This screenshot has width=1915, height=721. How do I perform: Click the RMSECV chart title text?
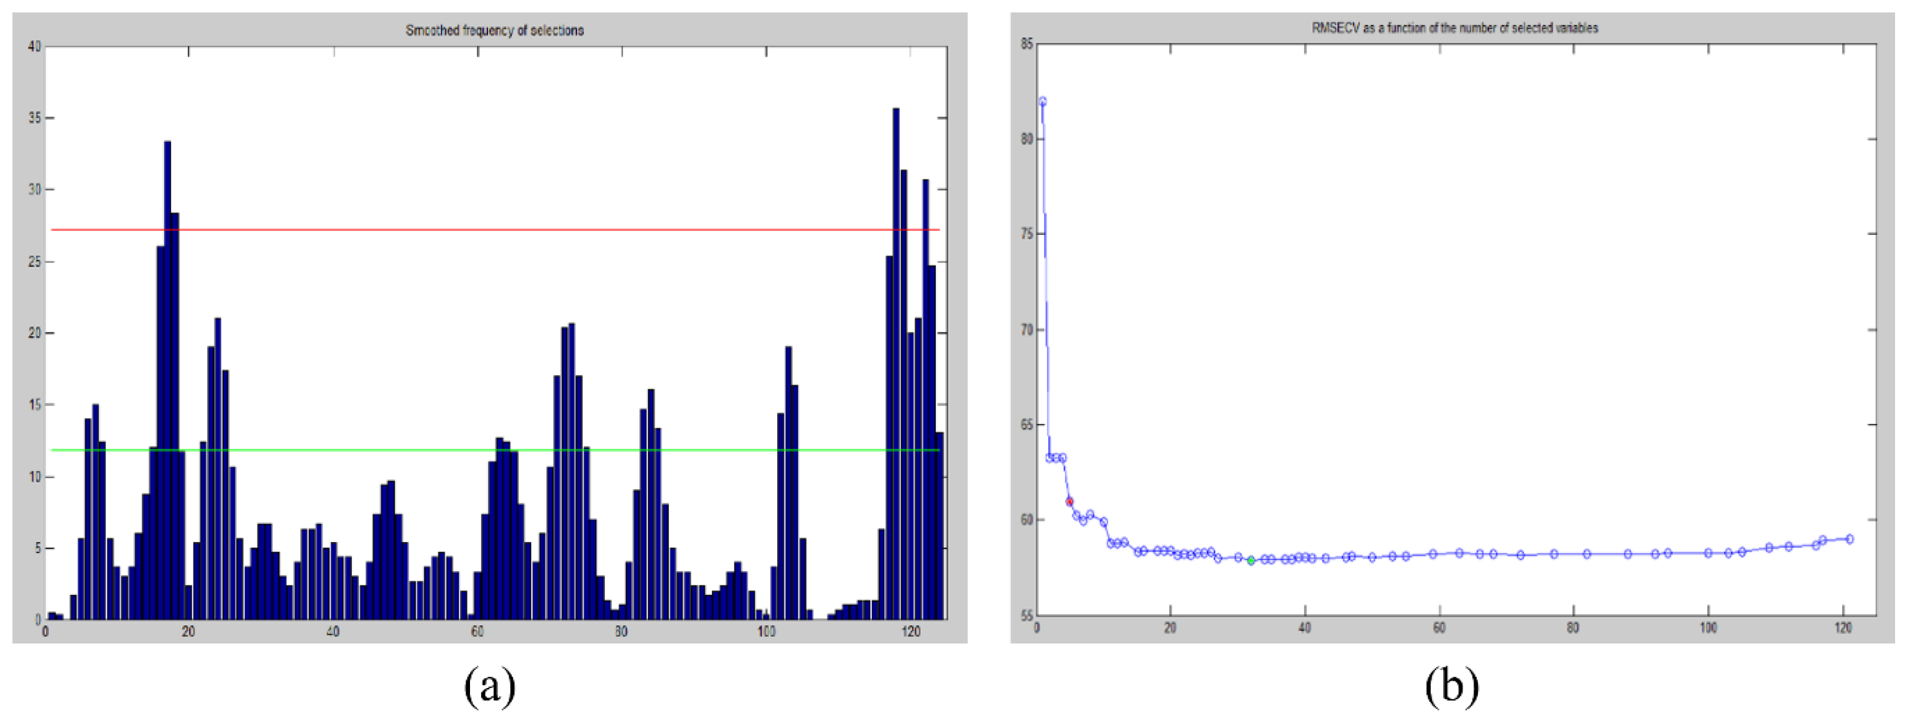[x=1454, y=28]
